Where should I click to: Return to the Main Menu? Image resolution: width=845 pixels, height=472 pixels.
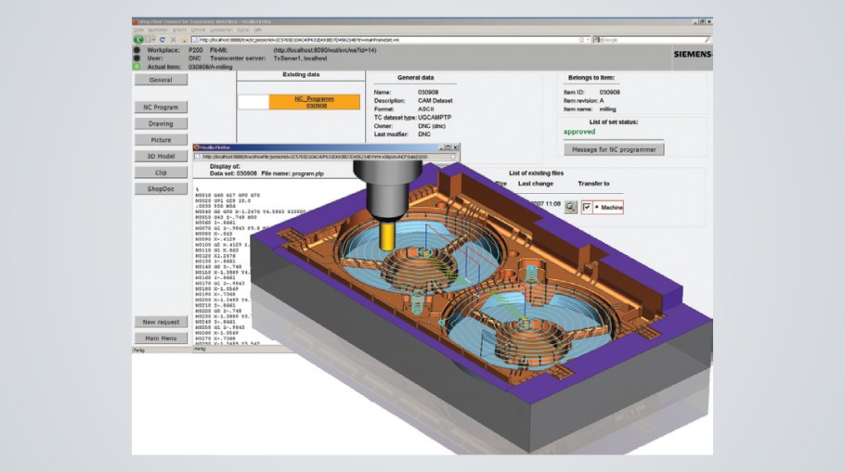pyautogui.click(x=161, y=338)
